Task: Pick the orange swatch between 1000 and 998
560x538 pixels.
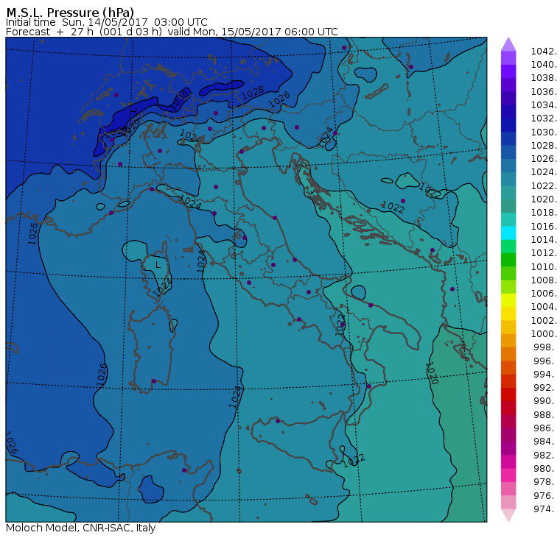Action: [508, 340]
